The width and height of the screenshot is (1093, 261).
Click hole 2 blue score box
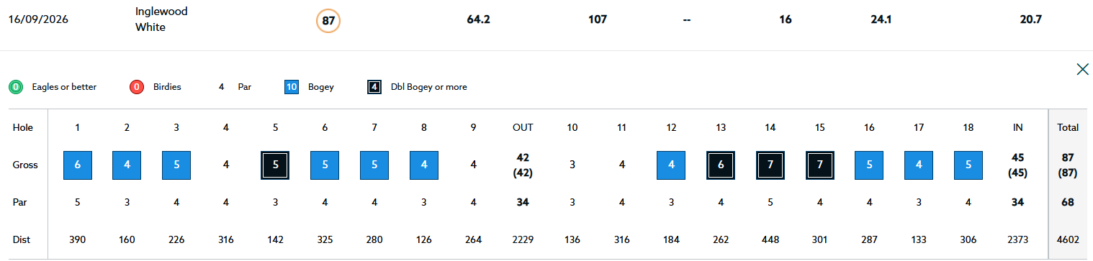pyautogui.click(x=127, y=165)
